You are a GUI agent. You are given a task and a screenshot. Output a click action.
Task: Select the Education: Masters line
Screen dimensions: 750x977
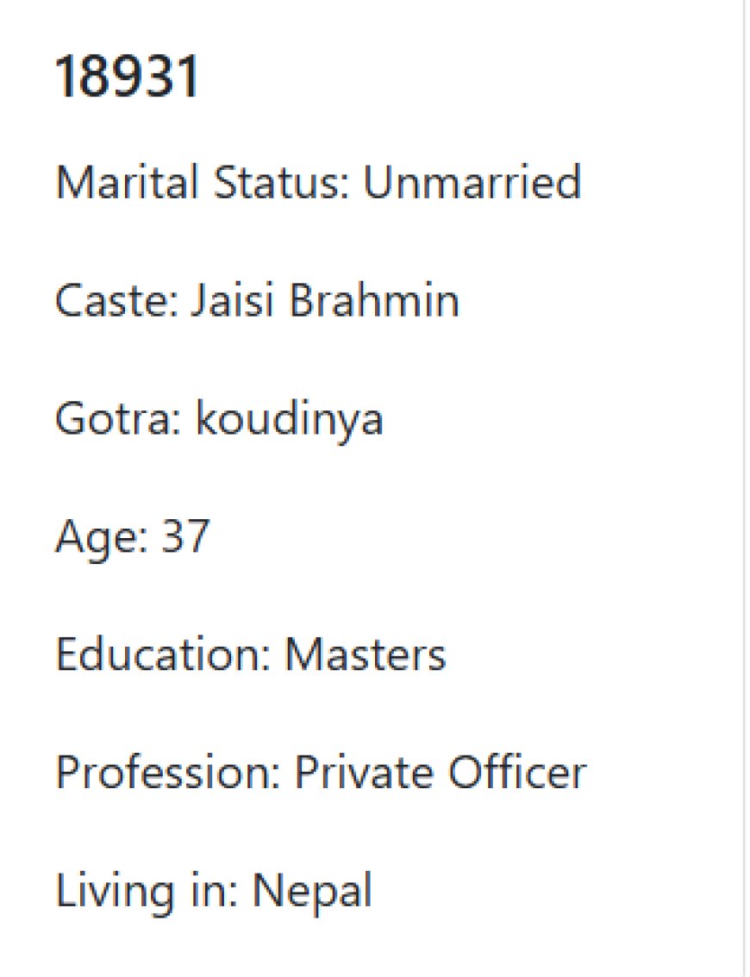tap(251, 654)
